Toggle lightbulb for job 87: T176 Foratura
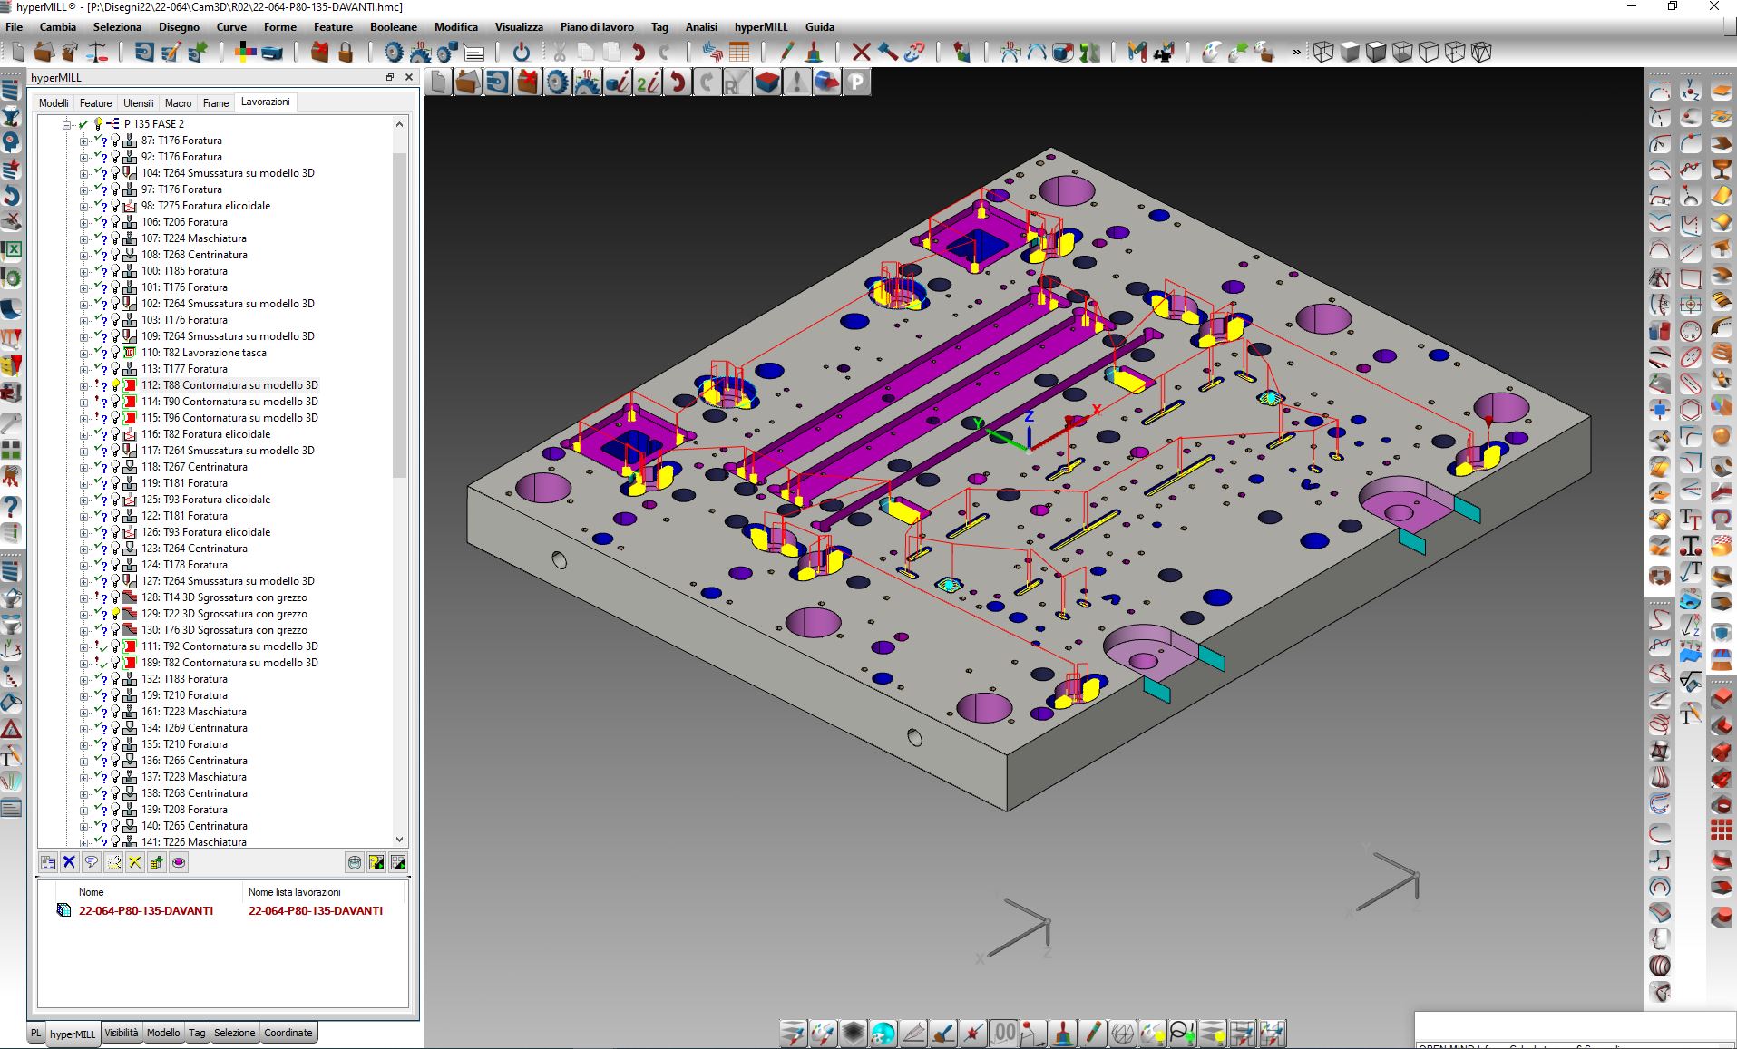Screen dimensions: 1737x1049 click(115, 141)
